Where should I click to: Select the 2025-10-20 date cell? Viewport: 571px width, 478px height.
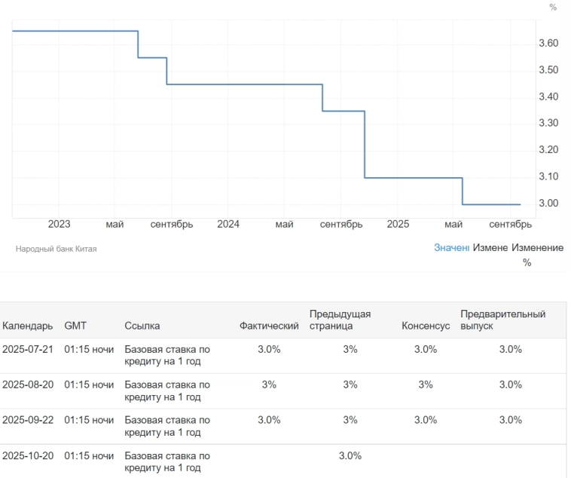point(27,455)
